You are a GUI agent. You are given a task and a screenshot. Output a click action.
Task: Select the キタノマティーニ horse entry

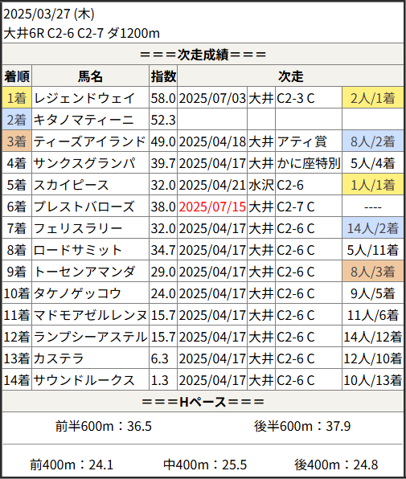click(x=84, y=120)
